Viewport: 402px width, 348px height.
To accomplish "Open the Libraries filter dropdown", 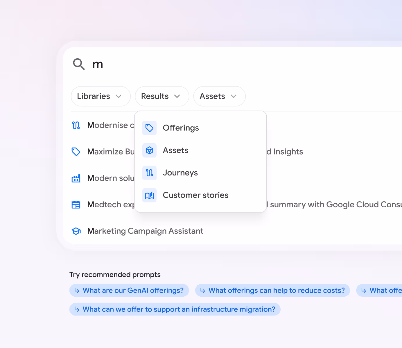I will 100,96.
